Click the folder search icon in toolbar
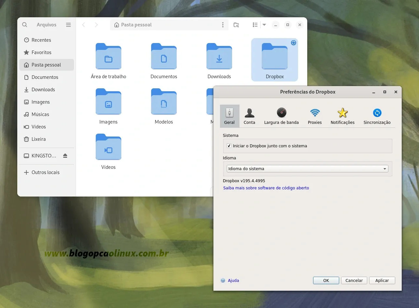This screenshot has width=419, height=308. pyautogui.click(x=236, y=25)
